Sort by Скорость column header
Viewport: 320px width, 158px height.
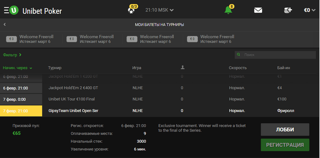coord(238,68)
